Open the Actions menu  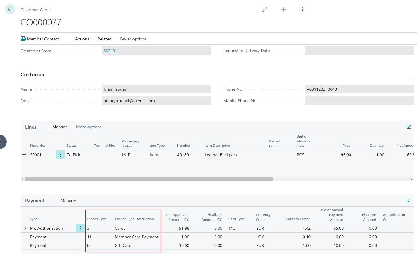(82, 39)
